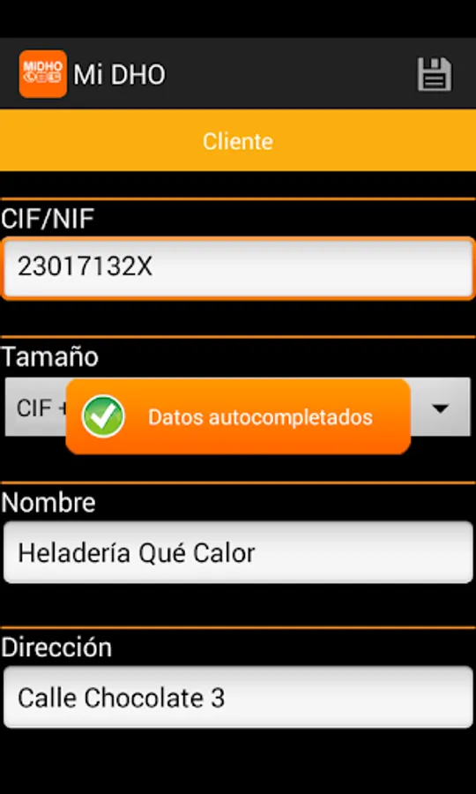476x794 pixels.
Task: Tap the Mi DHO title text
Action: point(119,75)
